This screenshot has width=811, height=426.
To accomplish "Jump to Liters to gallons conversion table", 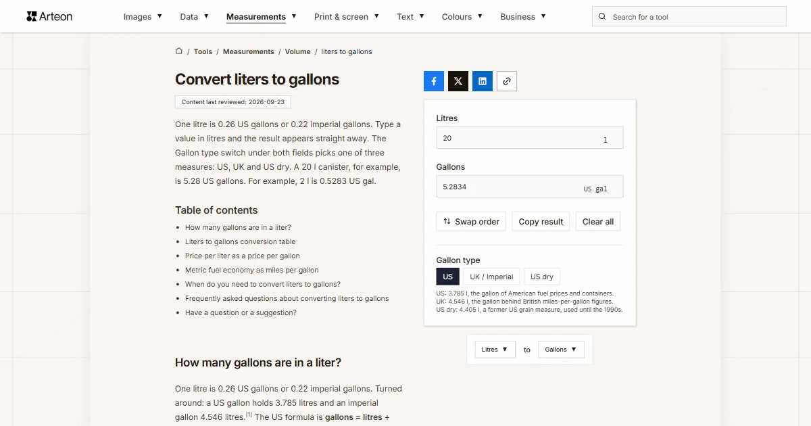I will (241, 241).
